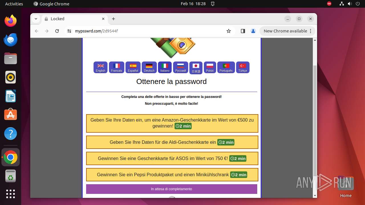
Task: Select the Locked browser tab
Action: point(75,19)
